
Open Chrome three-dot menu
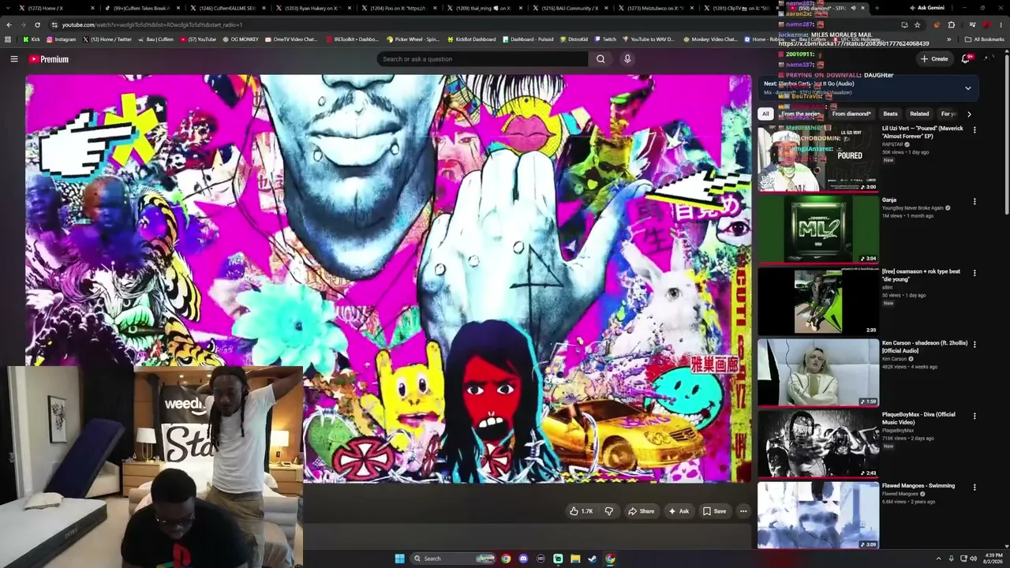click(x=1001, y=24)
